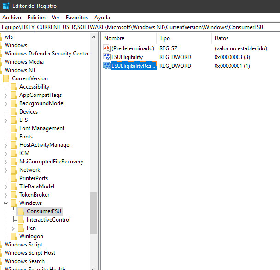
Task: Expand the Network key
Action: point(6,170)
